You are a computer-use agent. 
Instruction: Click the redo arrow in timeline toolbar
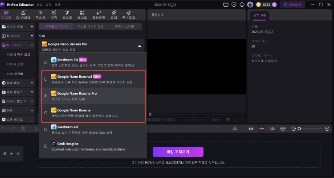pyautogui.click(x=13, y=128)
